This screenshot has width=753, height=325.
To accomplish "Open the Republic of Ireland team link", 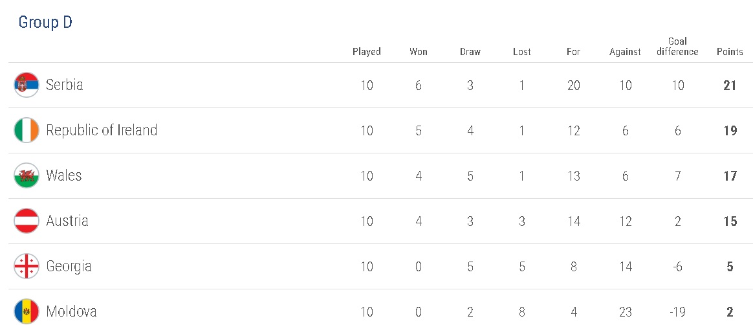I will point(102,130).
